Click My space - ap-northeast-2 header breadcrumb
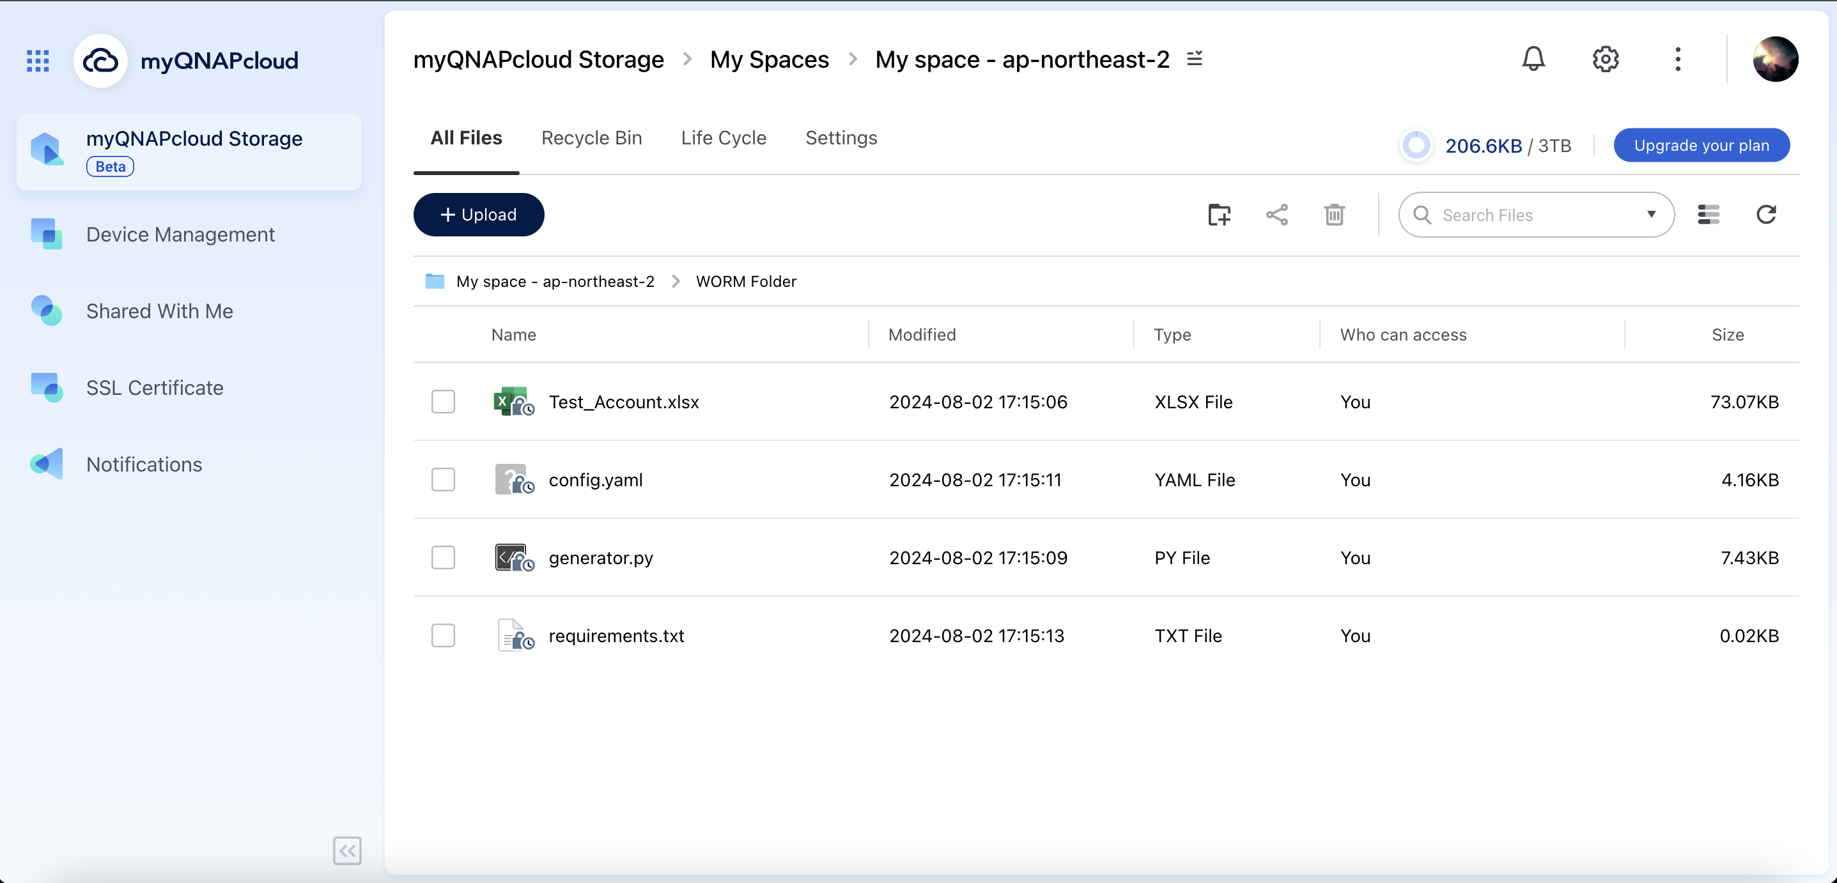Screen dimensions: 1837x883 [1022, 59]
